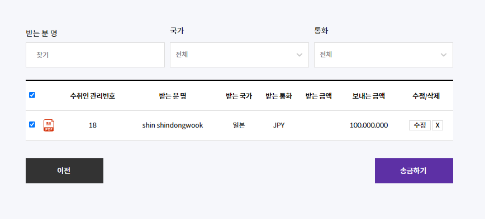Screen dimensions: 485x219
Task: Toggle the select-all checkbox in table header
Action: (32, 95)
